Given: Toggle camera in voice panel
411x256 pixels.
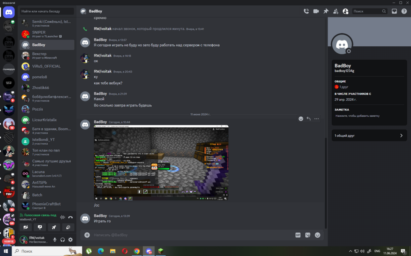Looking at the screenshot, I should coord(25,227).
